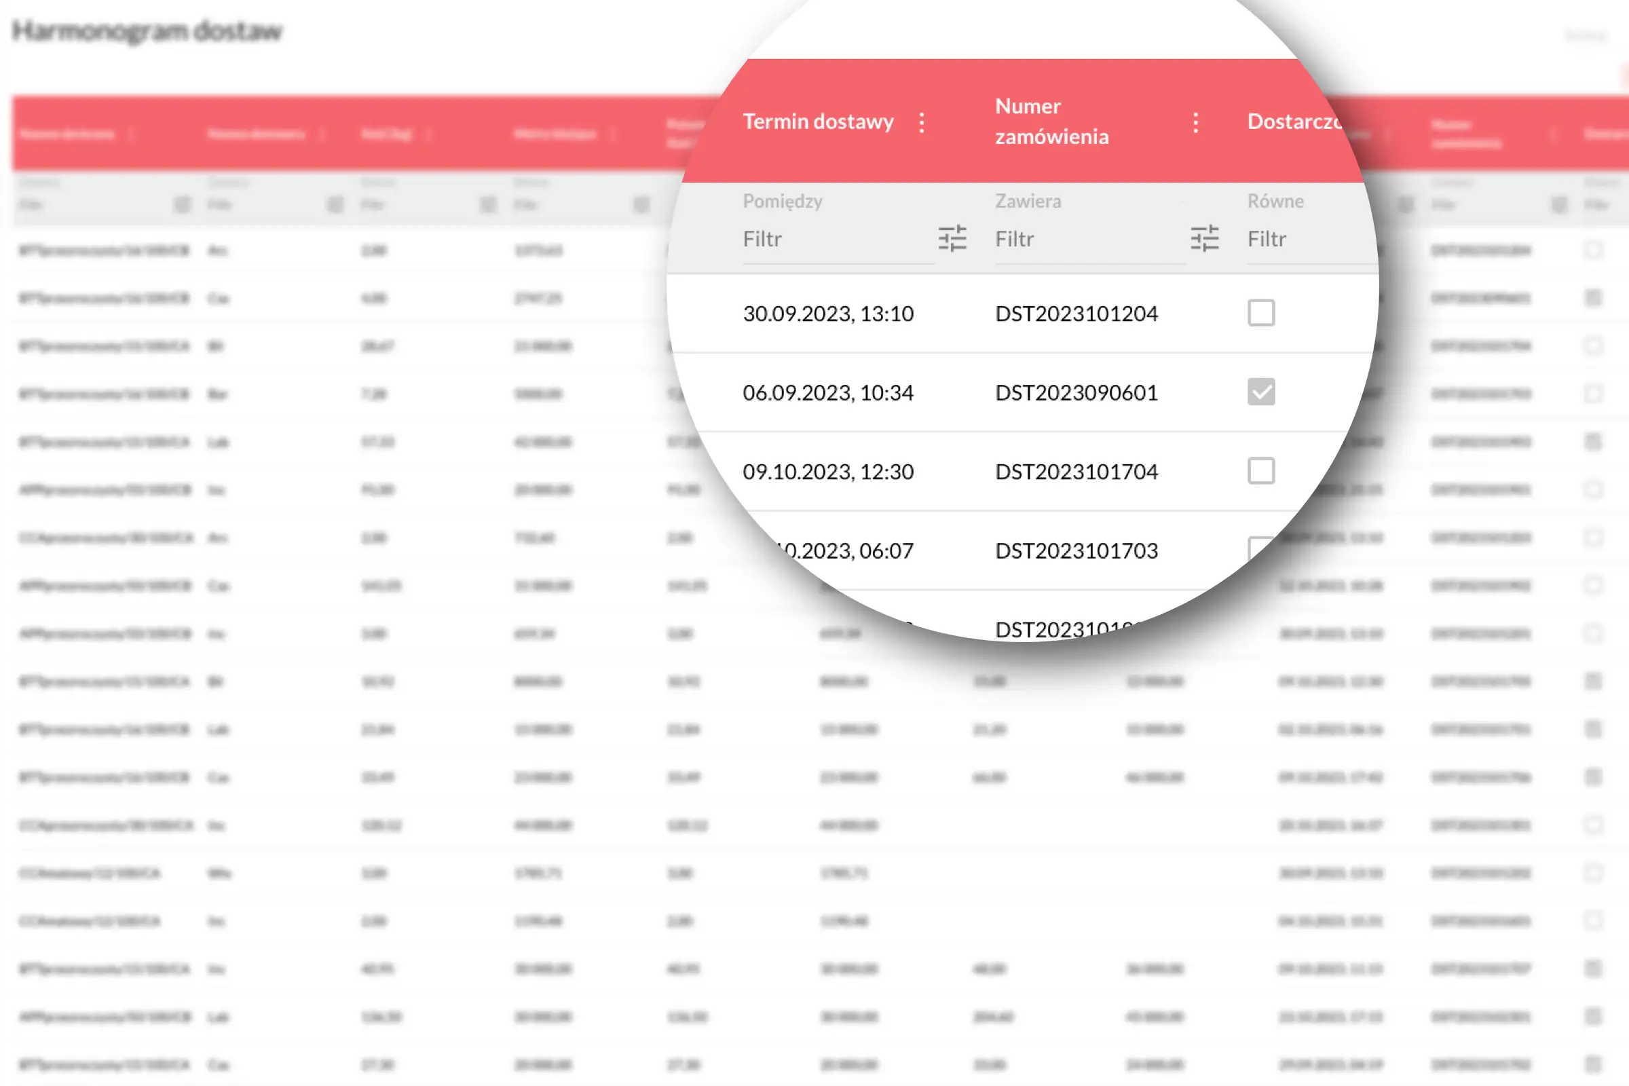Screen dimensions: 1629x1086
Task: Change the Zawiera filter operator
Action: (x=1028, y=202)
